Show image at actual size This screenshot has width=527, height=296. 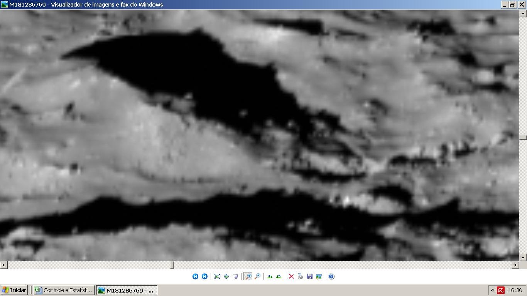tap(226, 276)
